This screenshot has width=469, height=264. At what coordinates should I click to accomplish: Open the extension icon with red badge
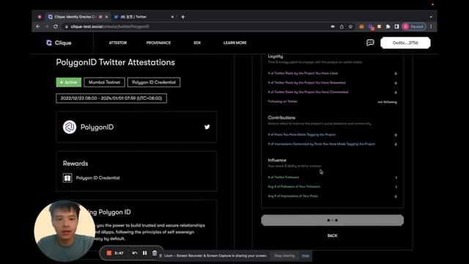pos(371,27)
